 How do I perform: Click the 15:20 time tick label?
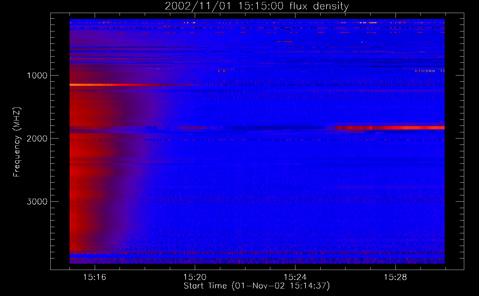[x=195, y=277]
